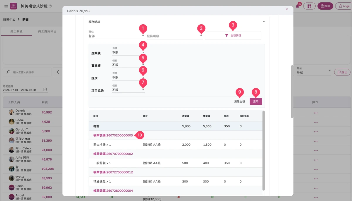This screenshot has height=201, width=352.
Task: Open bill link 帳單號碼:26072700000012
Action: (113, 172)
